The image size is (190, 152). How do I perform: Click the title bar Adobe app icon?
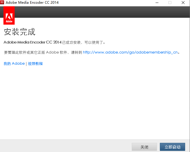click(2, 2)
